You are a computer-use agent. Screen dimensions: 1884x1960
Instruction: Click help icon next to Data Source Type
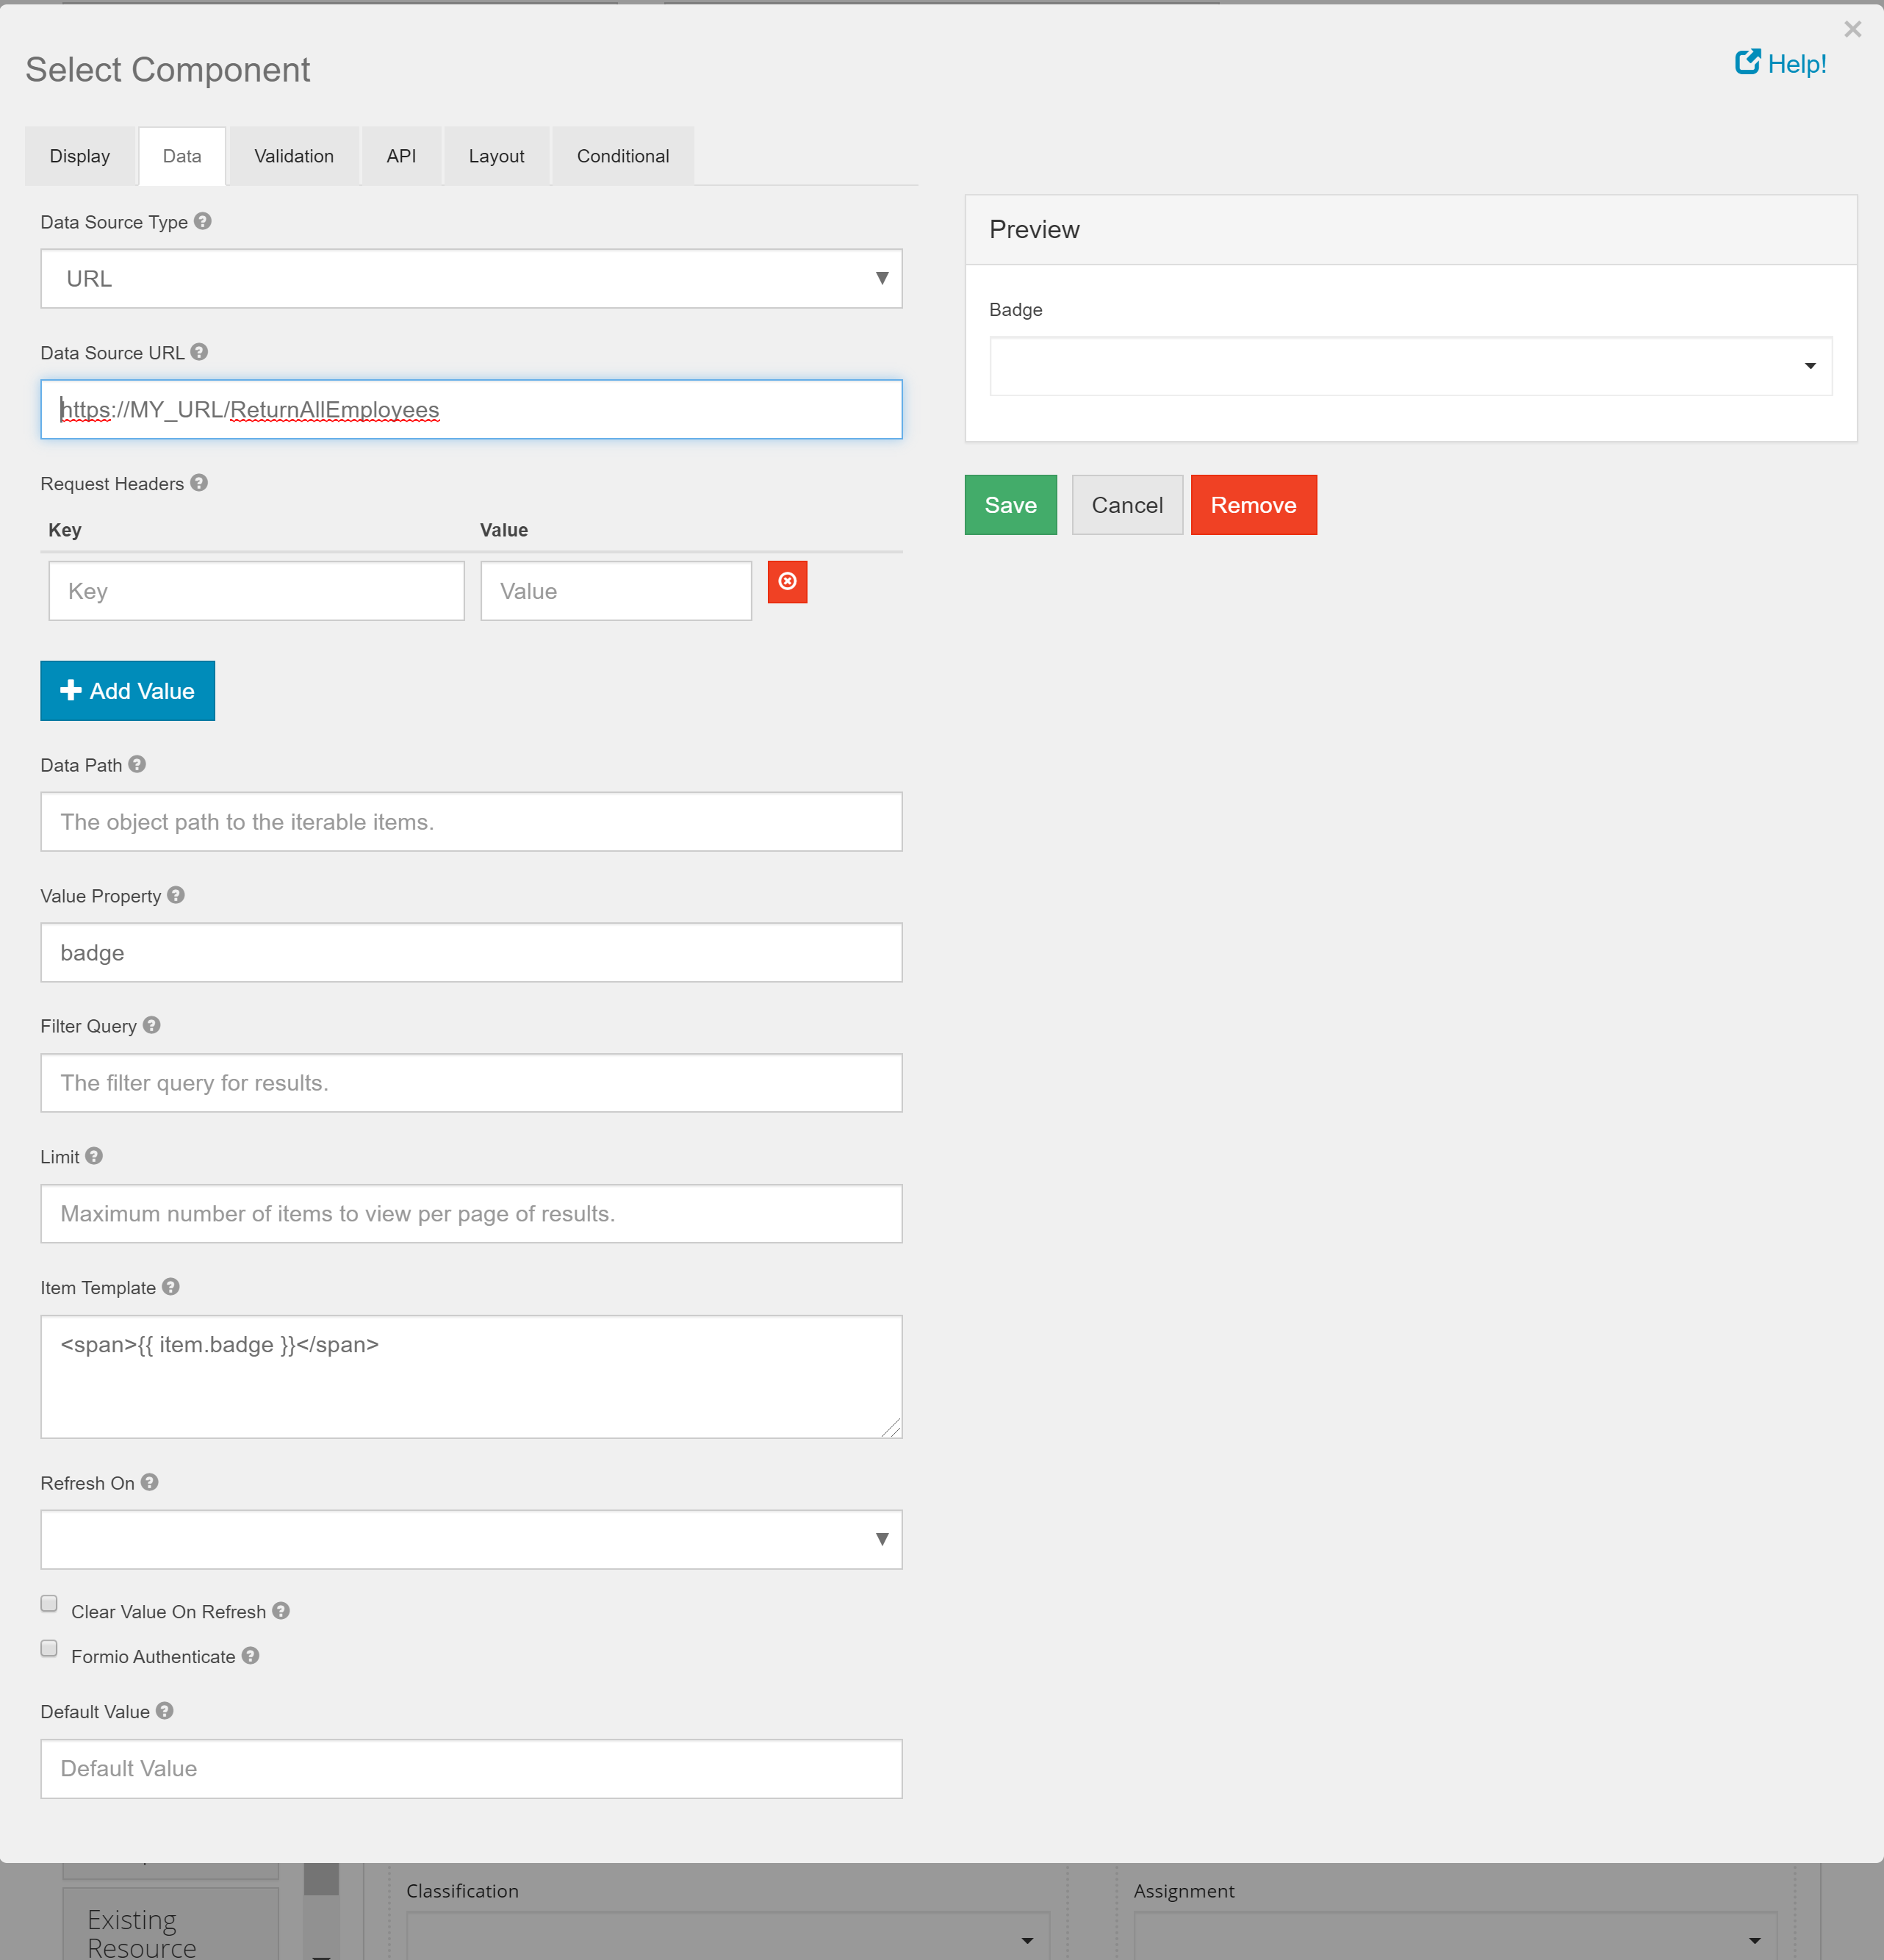tap(203, 221)
